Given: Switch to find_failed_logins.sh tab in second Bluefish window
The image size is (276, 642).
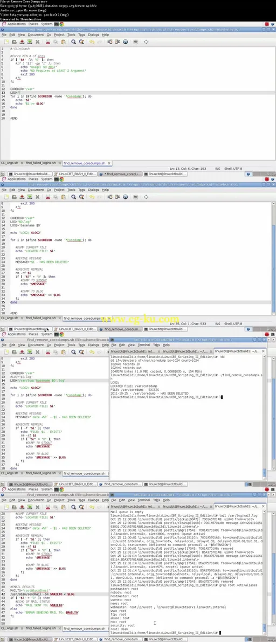Looking at the screenshot, I should point(41,317).
